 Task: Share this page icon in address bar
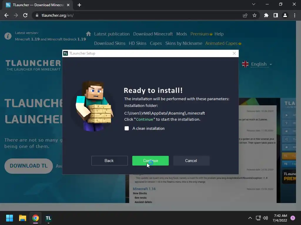(x=245, y=15)
